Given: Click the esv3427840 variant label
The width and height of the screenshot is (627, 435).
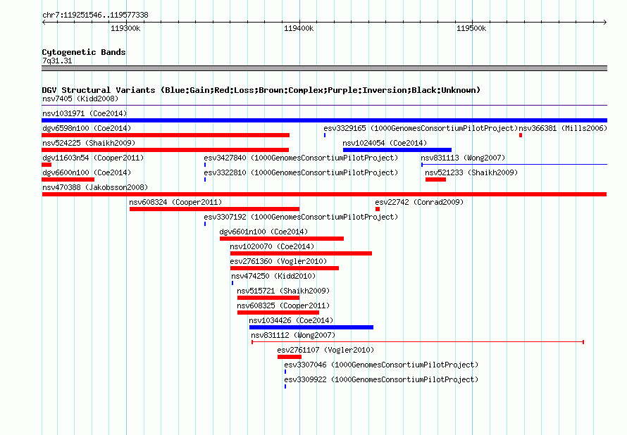Looking at the screenshot, I should 301,158.
